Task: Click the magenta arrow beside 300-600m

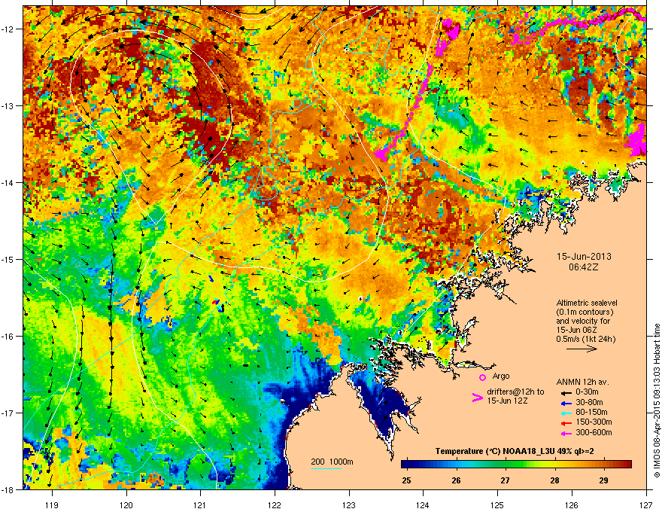Action: click(566, 434)
